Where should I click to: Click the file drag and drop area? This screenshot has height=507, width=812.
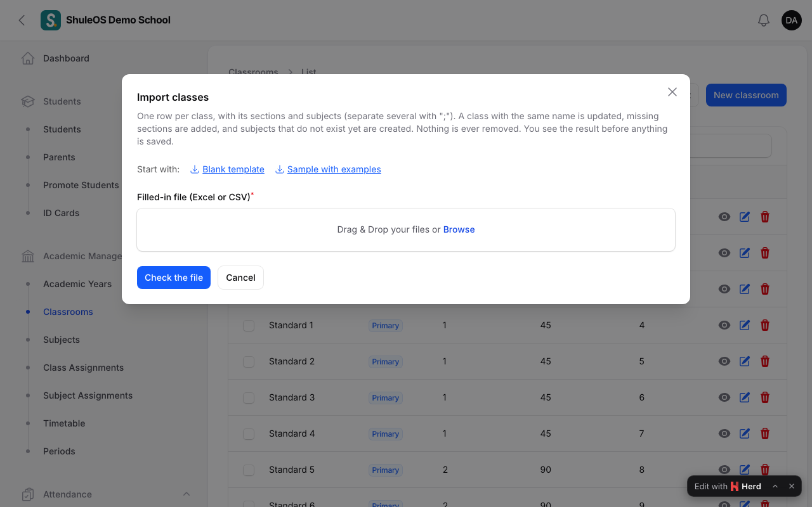pyautogui.click(x=406, y=229)
